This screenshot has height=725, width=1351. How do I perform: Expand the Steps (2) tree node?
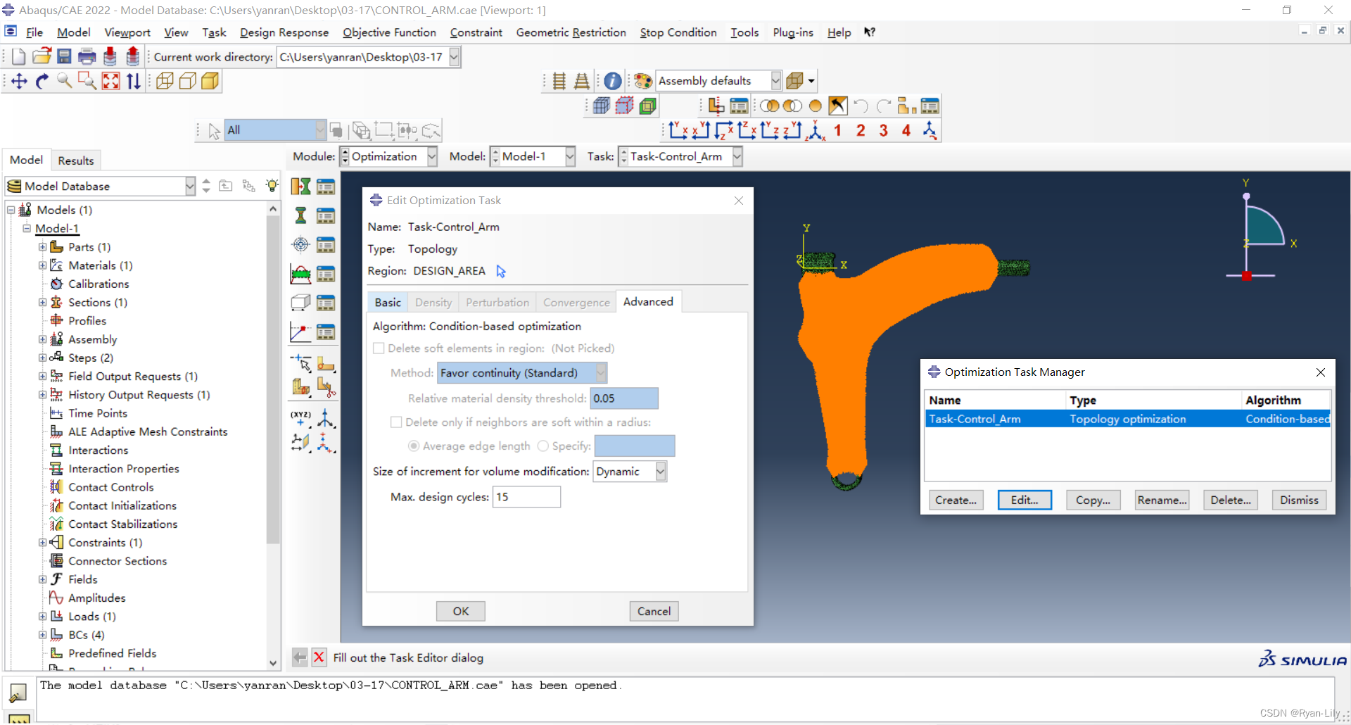click(42, 358)
